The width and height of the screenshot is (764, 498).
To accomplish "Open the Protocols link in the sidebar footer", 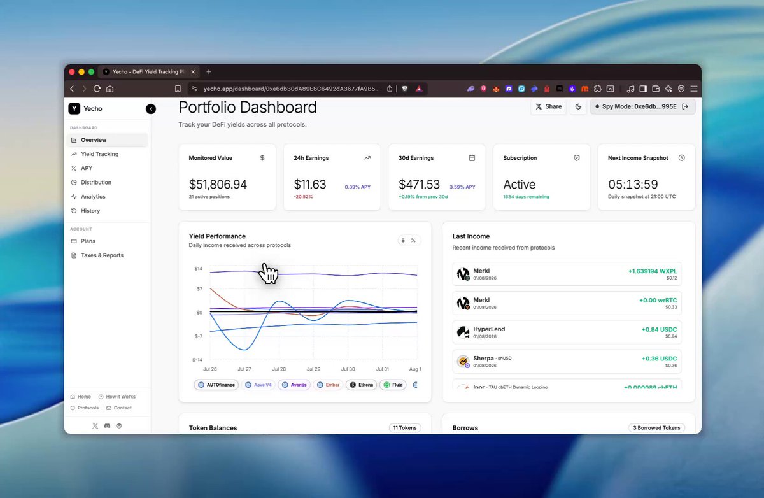I will click(85, 408).
